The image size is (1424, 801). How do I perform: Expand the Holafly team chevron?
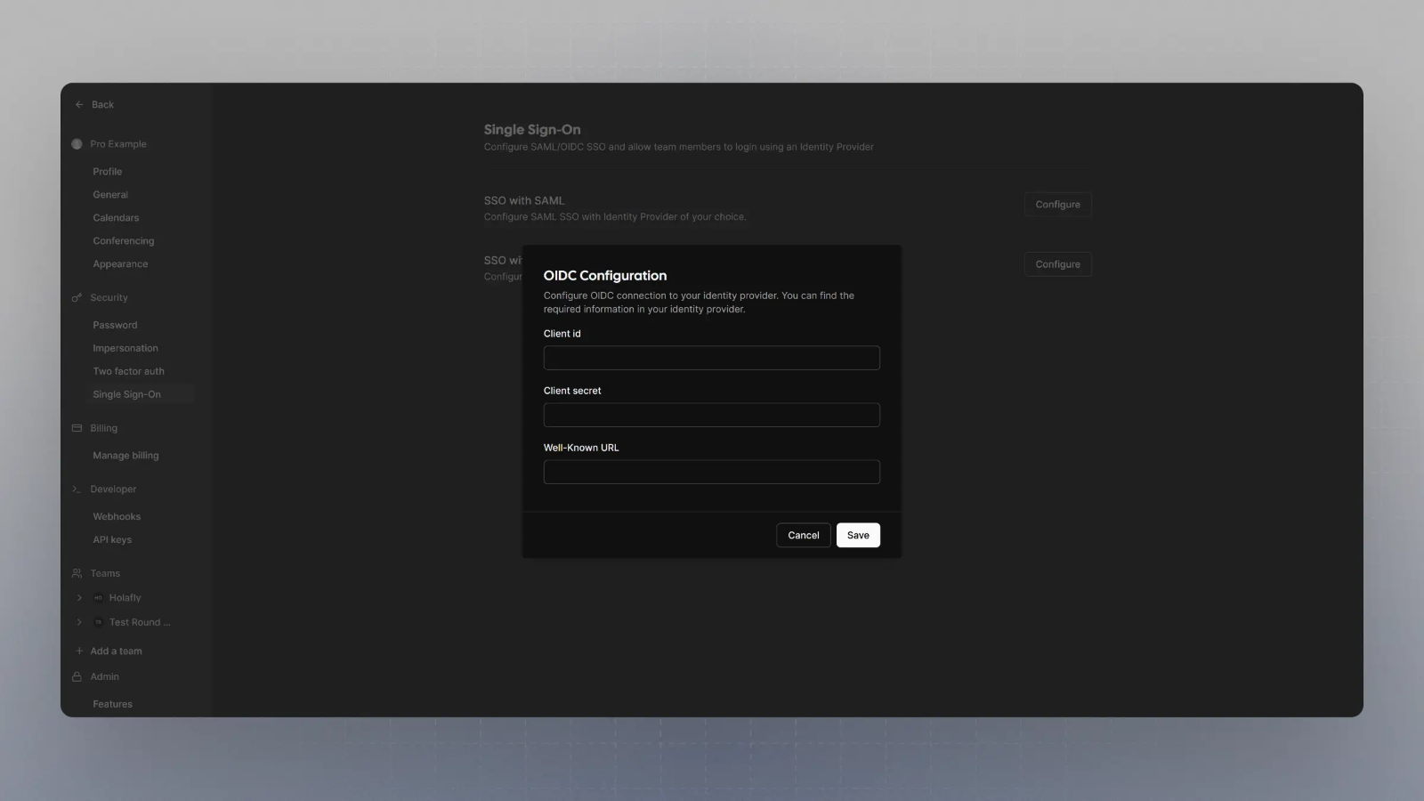point(79,598)
